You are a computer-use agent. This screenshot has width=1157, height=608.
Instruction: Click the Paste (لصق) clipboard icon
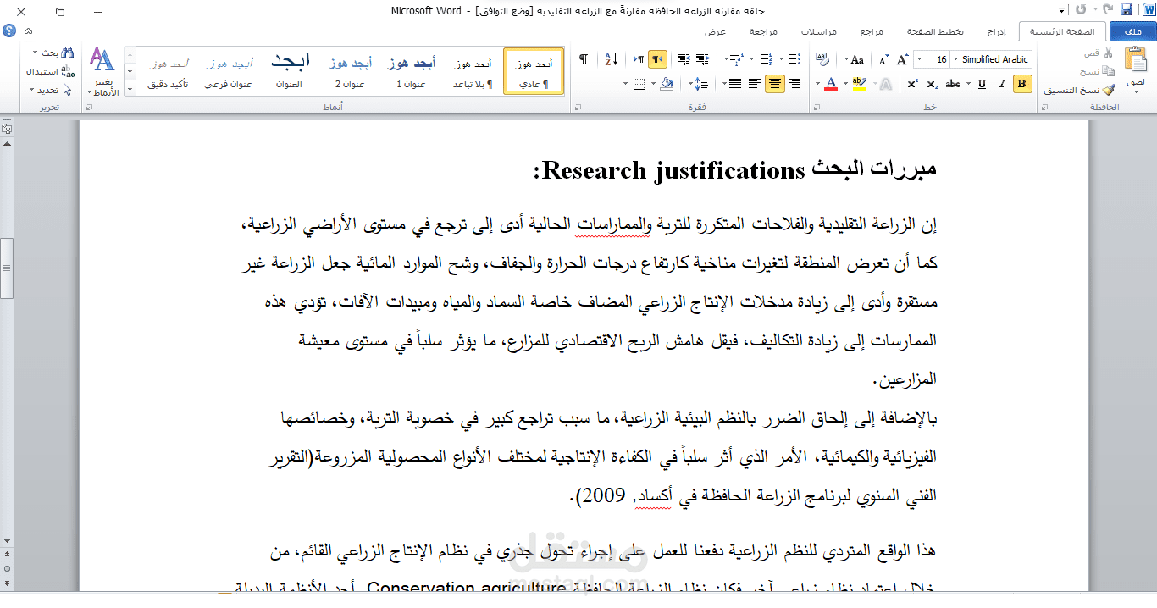pyautogui.click(x=1135, y=61)
